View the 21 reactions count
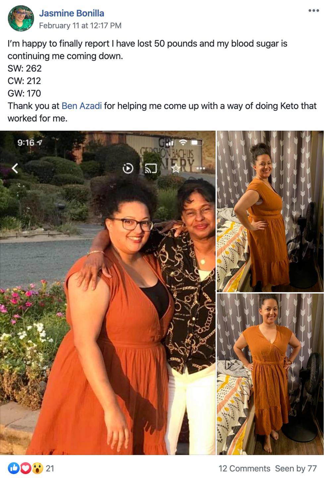This screenshot has height=478, width=324. (50, 468)
